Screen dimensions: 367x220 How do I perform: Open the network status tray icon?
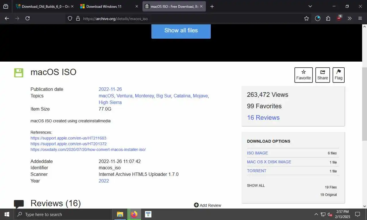[323, 214]
